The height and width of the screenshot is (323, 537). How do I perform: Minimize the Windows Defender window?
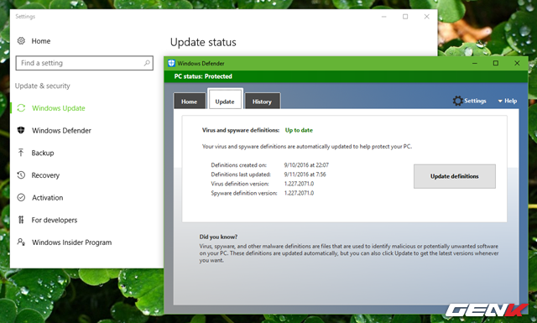(475, 63)
